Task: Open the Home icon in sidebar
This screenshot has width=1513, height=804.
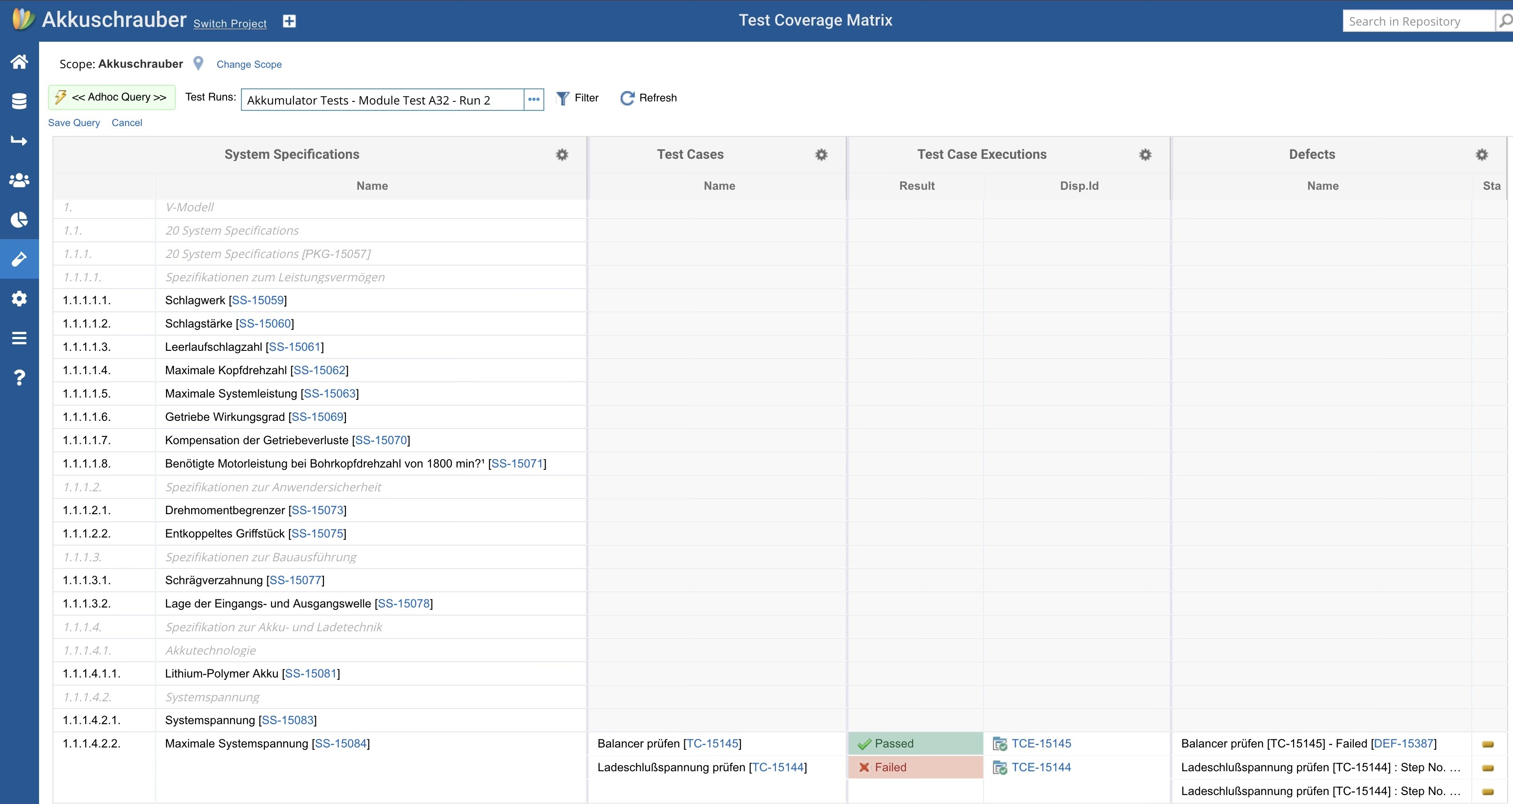Action: pos(19,61)
